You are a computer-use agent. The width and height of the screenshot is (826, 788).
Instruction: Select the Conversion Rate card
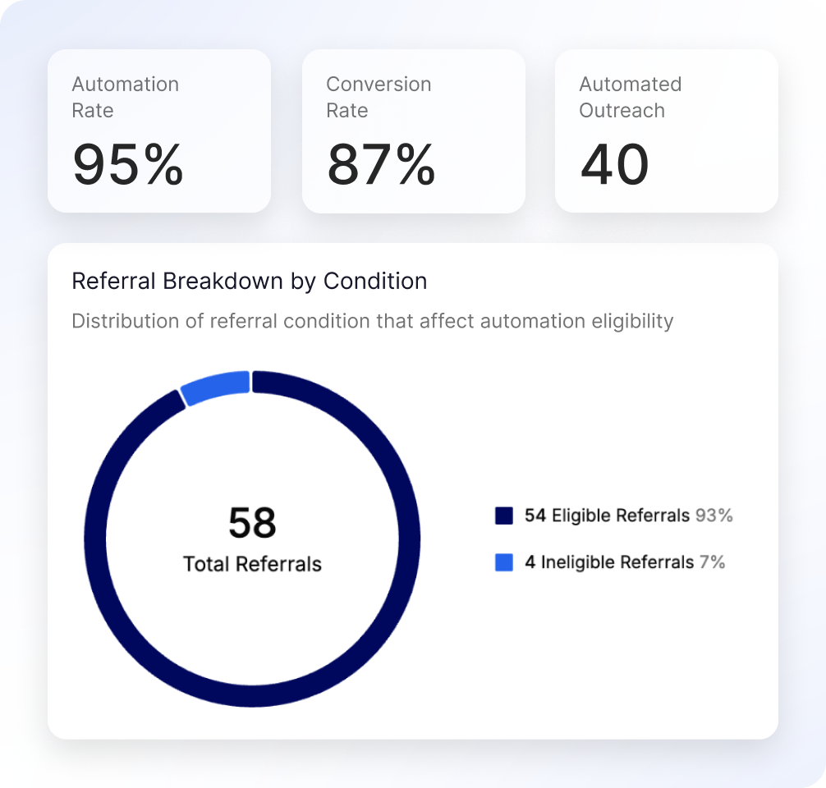tap(414, 131)
